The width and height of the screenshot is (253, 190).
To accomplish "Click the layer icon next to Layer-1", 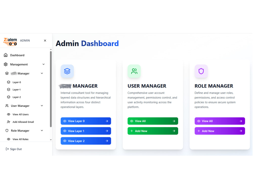I will point(9,89).
